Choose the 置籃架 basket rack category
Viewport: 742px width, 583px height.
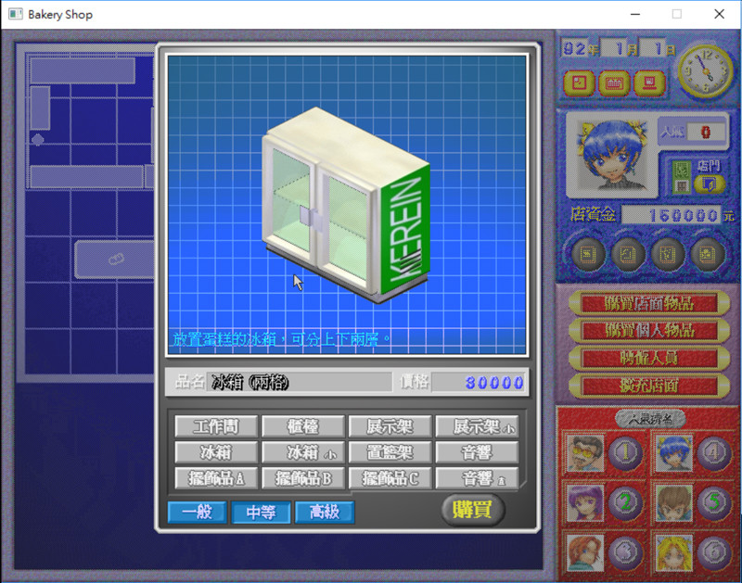click(388, 452)
